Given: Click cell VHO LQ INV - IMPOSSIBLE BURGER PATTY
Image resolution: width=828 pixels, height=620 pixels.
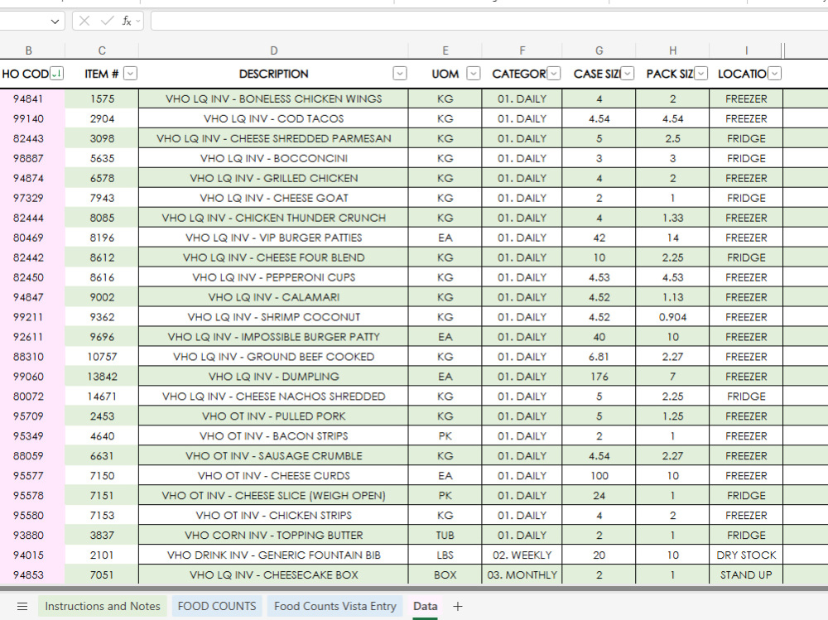Looking at the screenshot, I should pyautogui.click(x=273, y=337).
